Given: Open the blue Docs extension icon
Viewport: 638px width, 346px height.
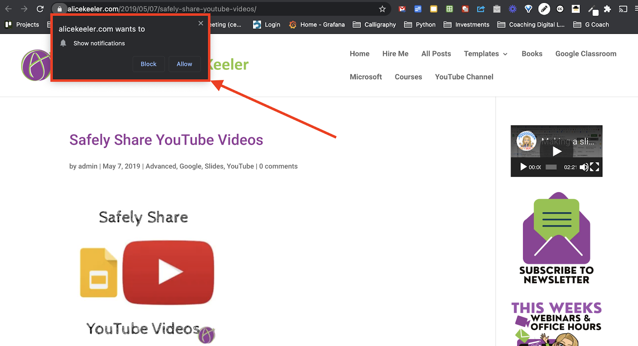Looking at the screenshot, I should pos(418,9).
